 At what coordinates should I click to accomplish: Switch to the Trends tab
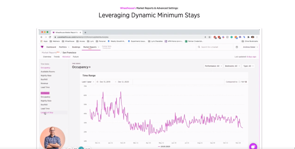(57, 57)
